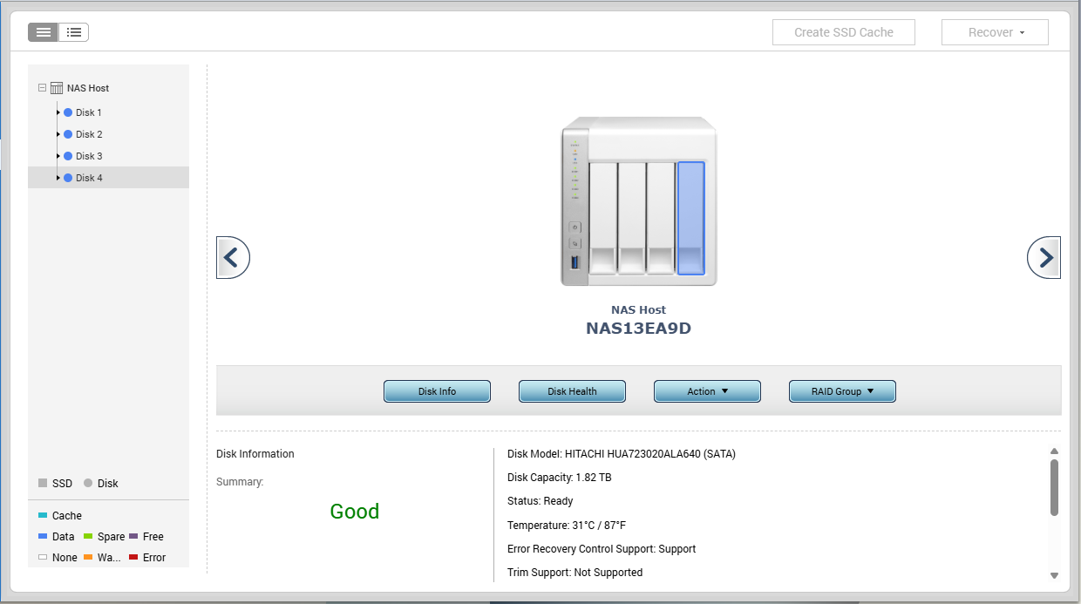Select the highlighted fourth drive bay
The image size is (1081, 604).
point(690,218)
